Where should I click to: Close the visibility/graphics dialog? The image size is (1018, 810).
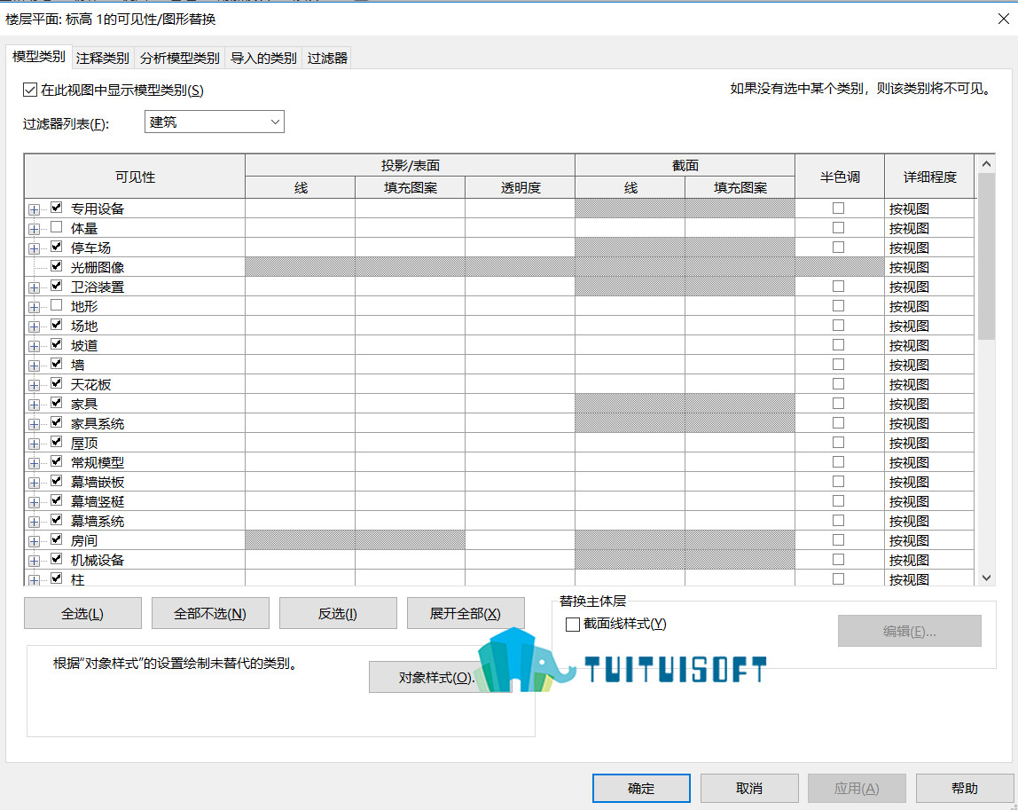[x=1004, y=19]
